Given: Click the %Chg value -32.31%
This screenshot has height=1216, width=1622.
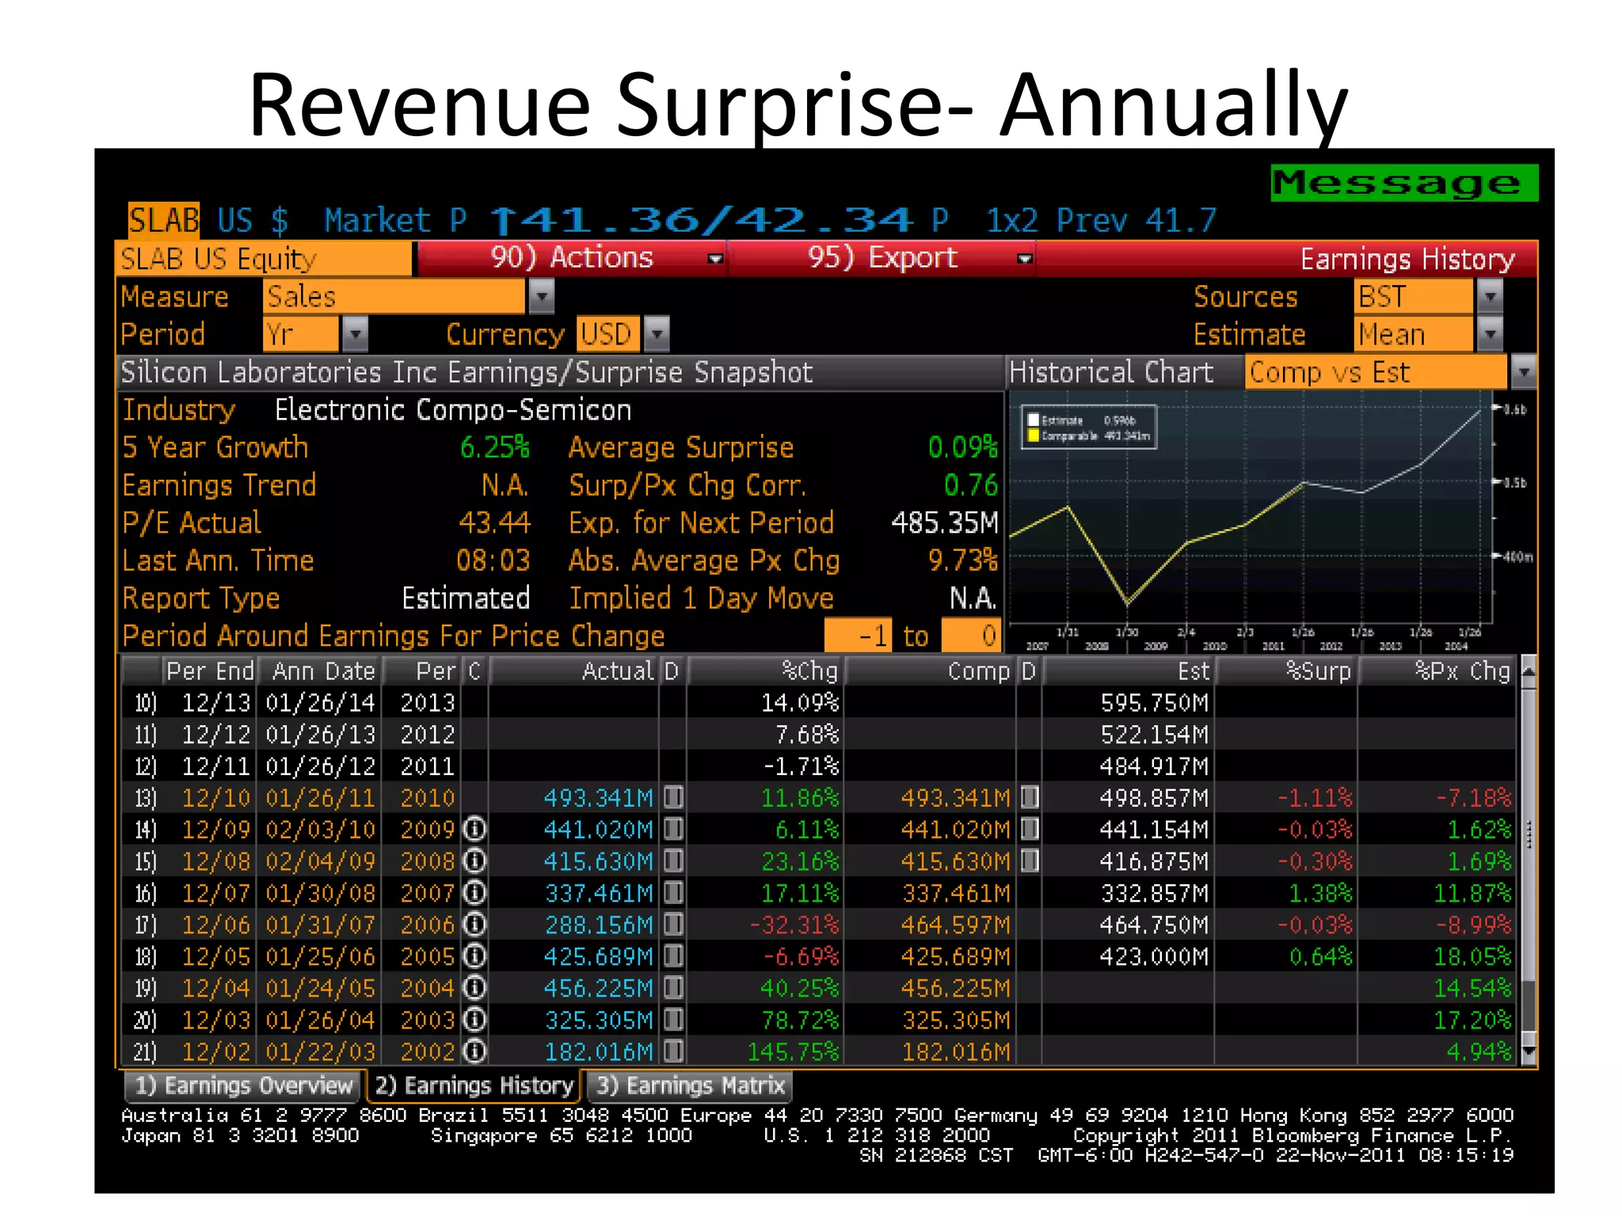Looking at the screenshot, I should (794, 924).
